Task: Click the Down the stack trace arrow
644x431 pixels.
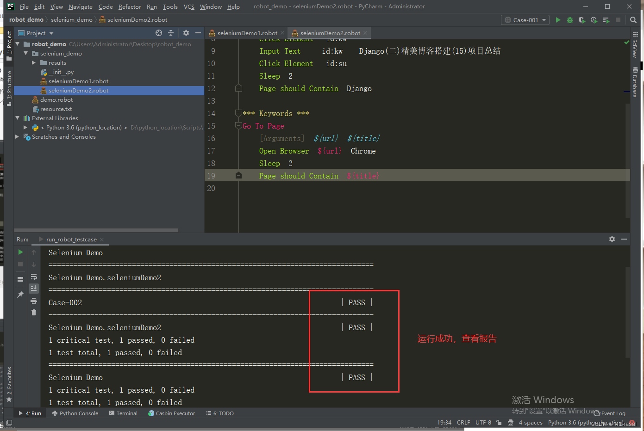Action: pos(34,264)
